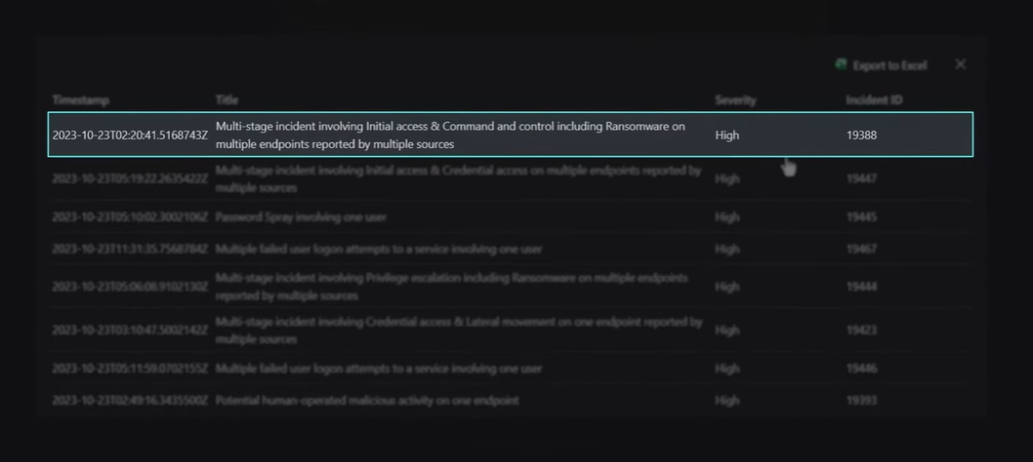Click timestamp 2023-10-23T02:20:41.5168743Z
Image resolution: width=1033 pixels, height=462 pixels.
tap(130, 135)
